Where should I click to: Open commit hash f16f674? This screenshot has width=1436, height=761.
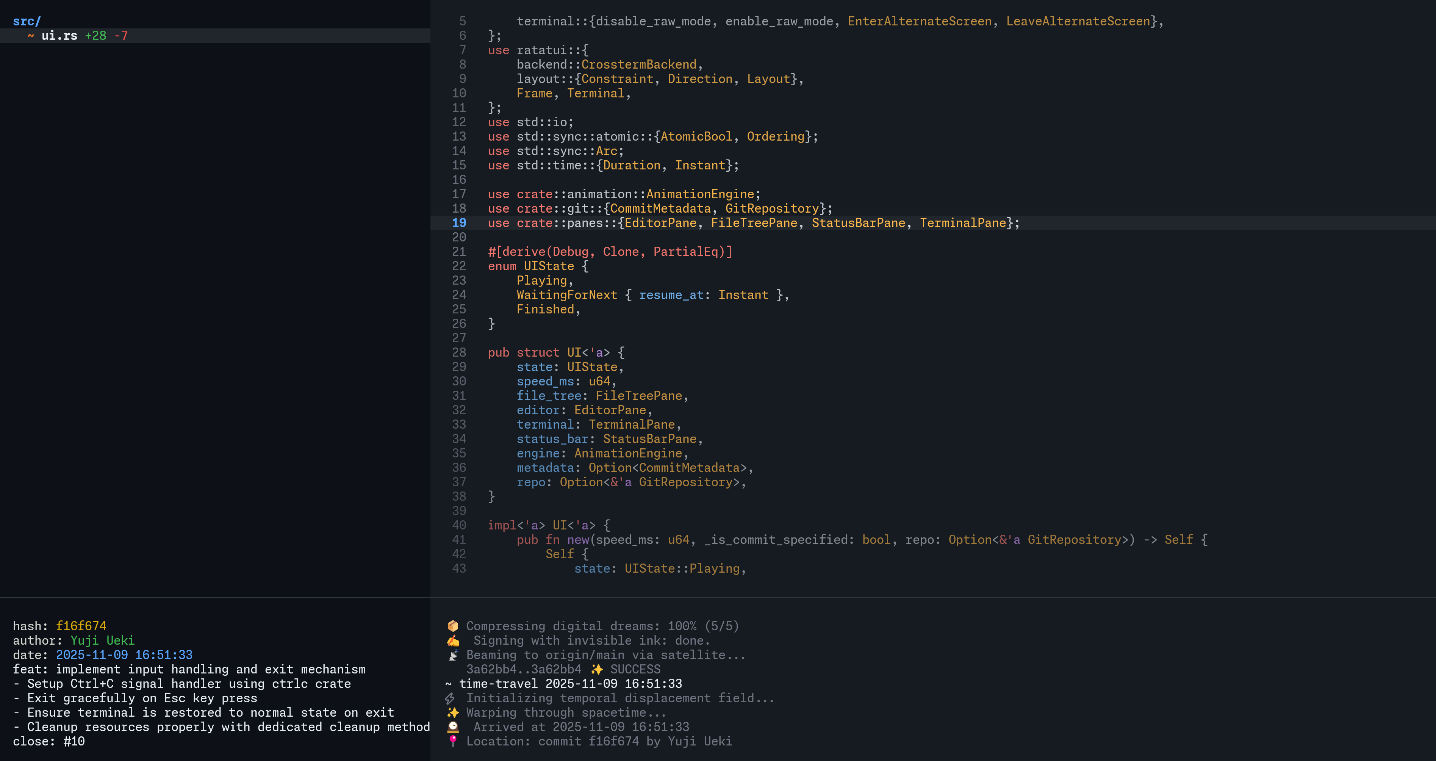pos(81,626)
